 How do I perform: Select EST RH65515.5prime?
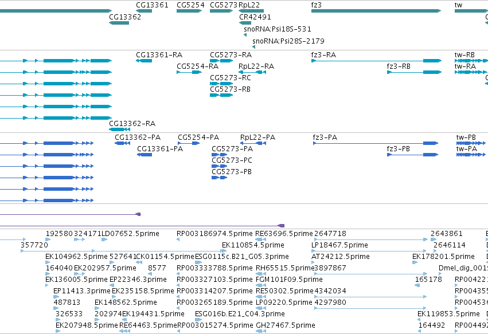pos(285,268)
